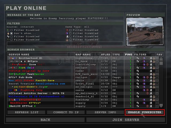Click FF icon in the FastXP-Save oasis row
This screenshot has height=128, width=171.
[138, 81]
